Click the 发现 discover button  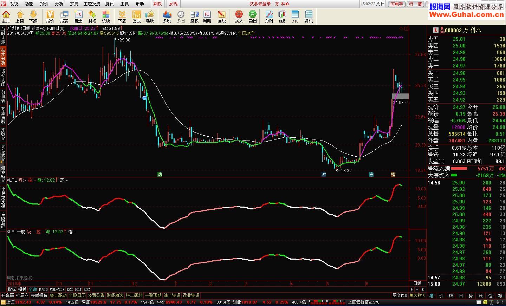[x=173, y=4]
